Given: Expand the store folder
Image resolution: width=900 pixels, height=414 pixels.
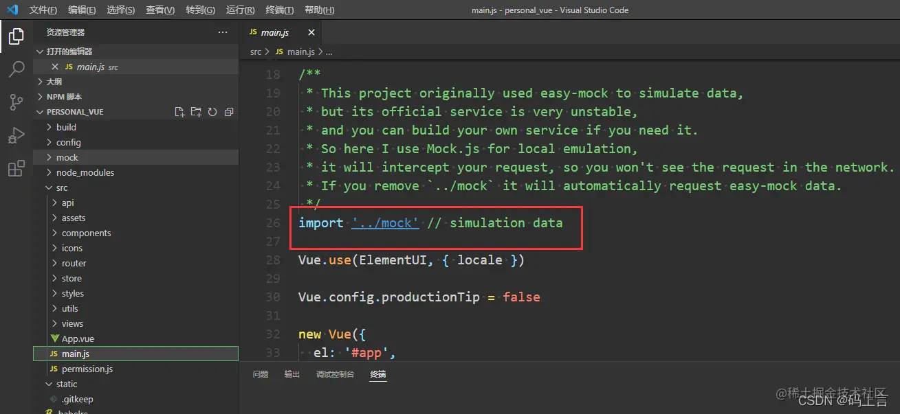Looking at the screenshot, I should click(135, 278).
